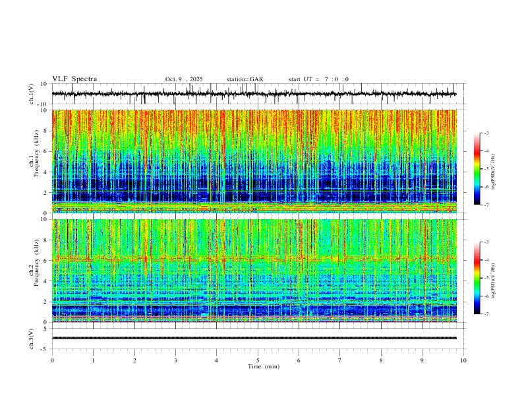Screen dimensions: 522x404
Task: Click the "VLF Spectra" title text
Action: 74,79
